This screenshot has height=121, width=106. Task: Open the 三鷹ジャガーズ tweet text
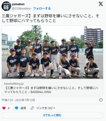click(x=51, y=18)
